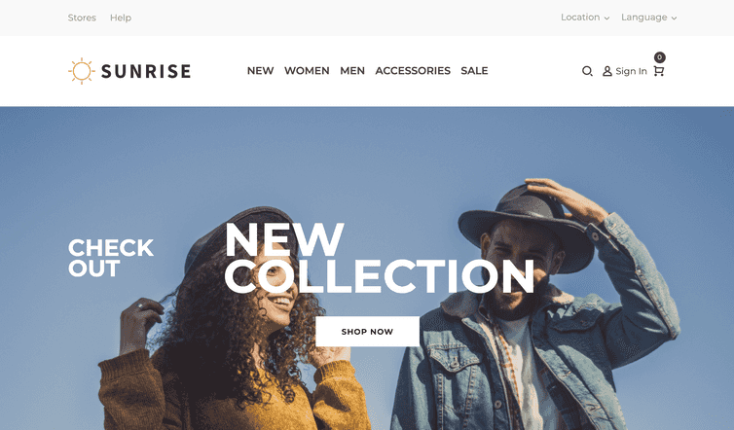Click the search magnifier icon
This screenshot has height=430, width=734.
(587, 71)
